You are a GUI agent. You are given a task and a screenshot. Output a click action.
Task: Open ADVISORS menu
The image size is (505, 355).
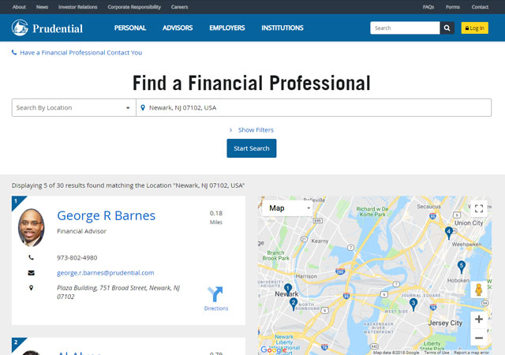pos(178,28)
